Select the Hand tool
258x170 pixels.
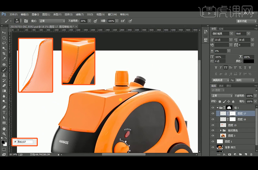(4, 128)
